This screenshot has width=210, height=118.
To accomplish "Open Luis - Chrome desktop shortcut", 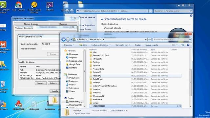I will (18, 6).
